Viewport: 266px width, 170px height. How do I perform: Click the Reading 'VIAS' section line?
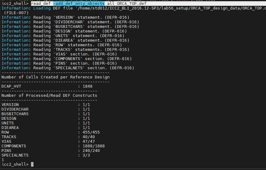click(x=59, y=54)
